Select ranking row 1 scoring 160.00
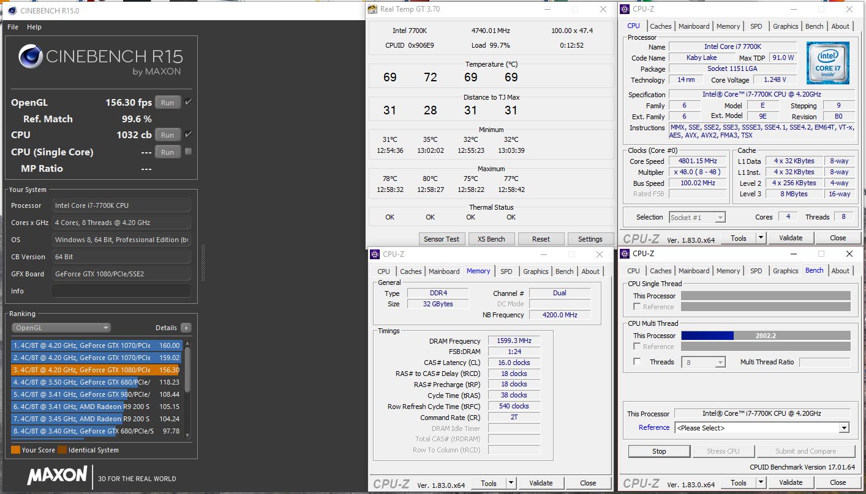This screenshot has width=866, height=494. [x=97, y=345]
